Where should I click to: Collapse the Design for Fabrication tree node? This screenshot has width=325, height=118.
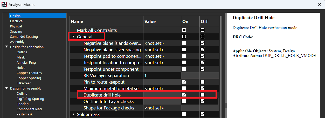point(6,47)
